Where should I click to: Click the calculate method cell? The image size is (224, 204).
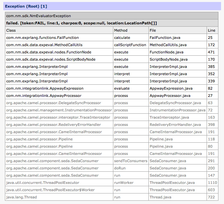pos(131,38)
